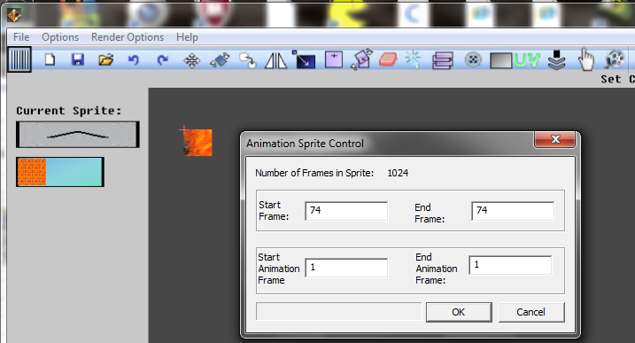Open the film reel animation icon
The width and height of the screenshot is (635, 343).
616,60
